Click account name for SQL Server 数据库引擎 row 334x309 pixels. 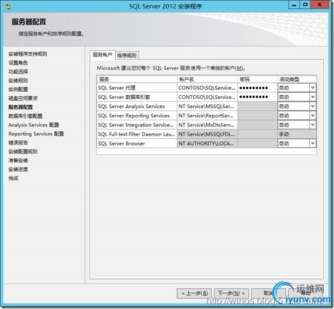tap(207, 97)
